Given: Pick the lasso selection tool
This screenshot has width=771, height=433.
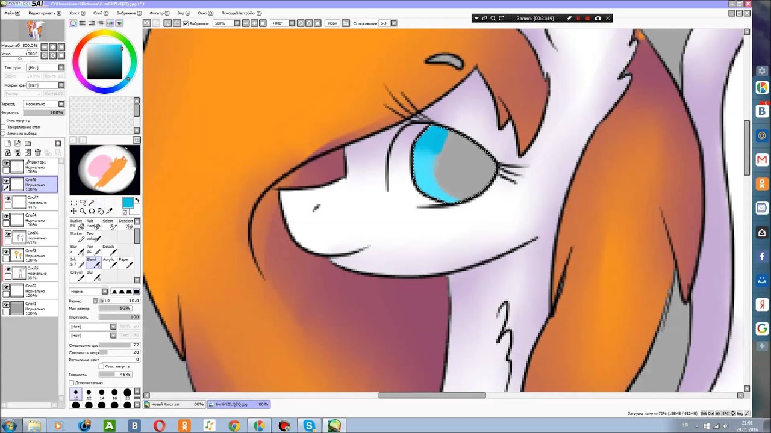Looking at the screenshot, I should pyautogui.click(x=83, y=202).
